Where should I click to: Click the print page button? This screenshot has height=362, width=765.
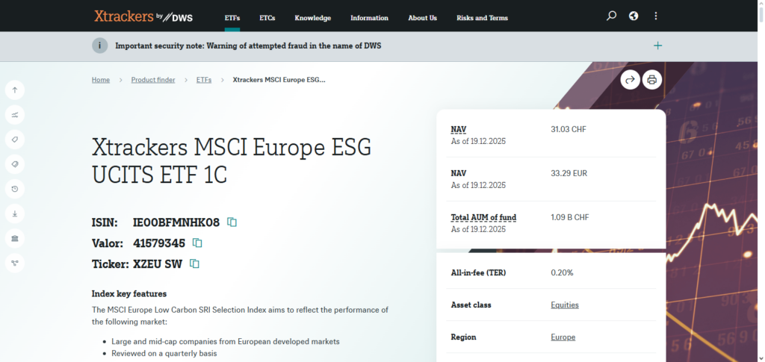click(651, 79)
